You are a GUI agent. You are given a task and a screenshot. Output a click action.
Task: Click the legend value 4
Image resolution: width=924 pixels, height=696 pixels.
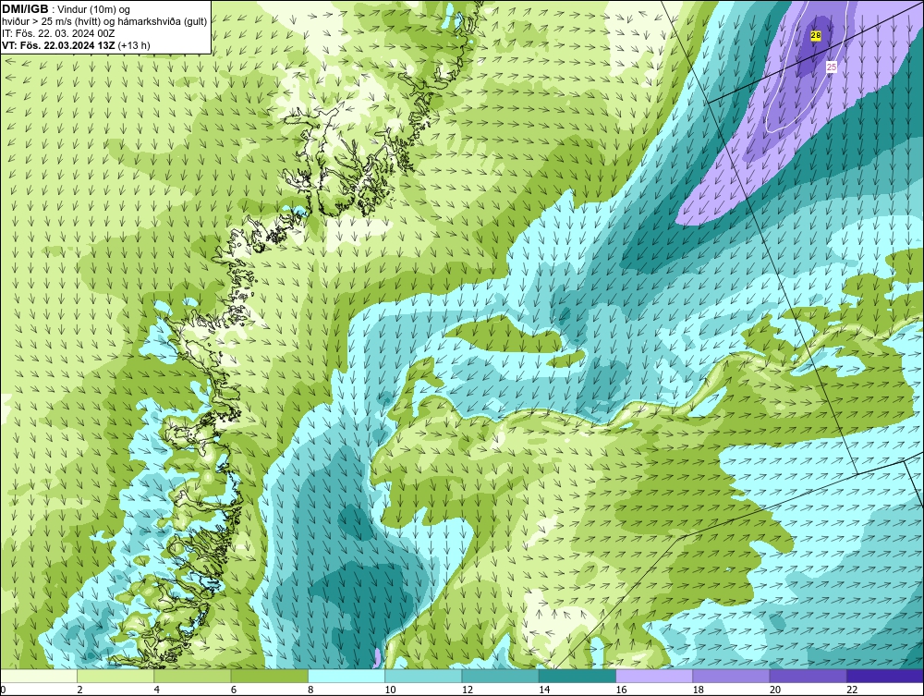click(x=157, y=690)
